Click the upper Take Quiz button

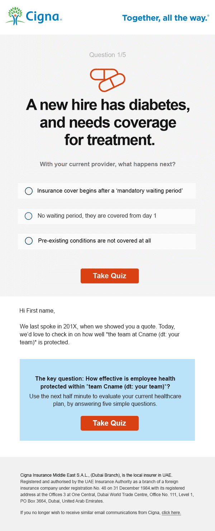point(110,276)
